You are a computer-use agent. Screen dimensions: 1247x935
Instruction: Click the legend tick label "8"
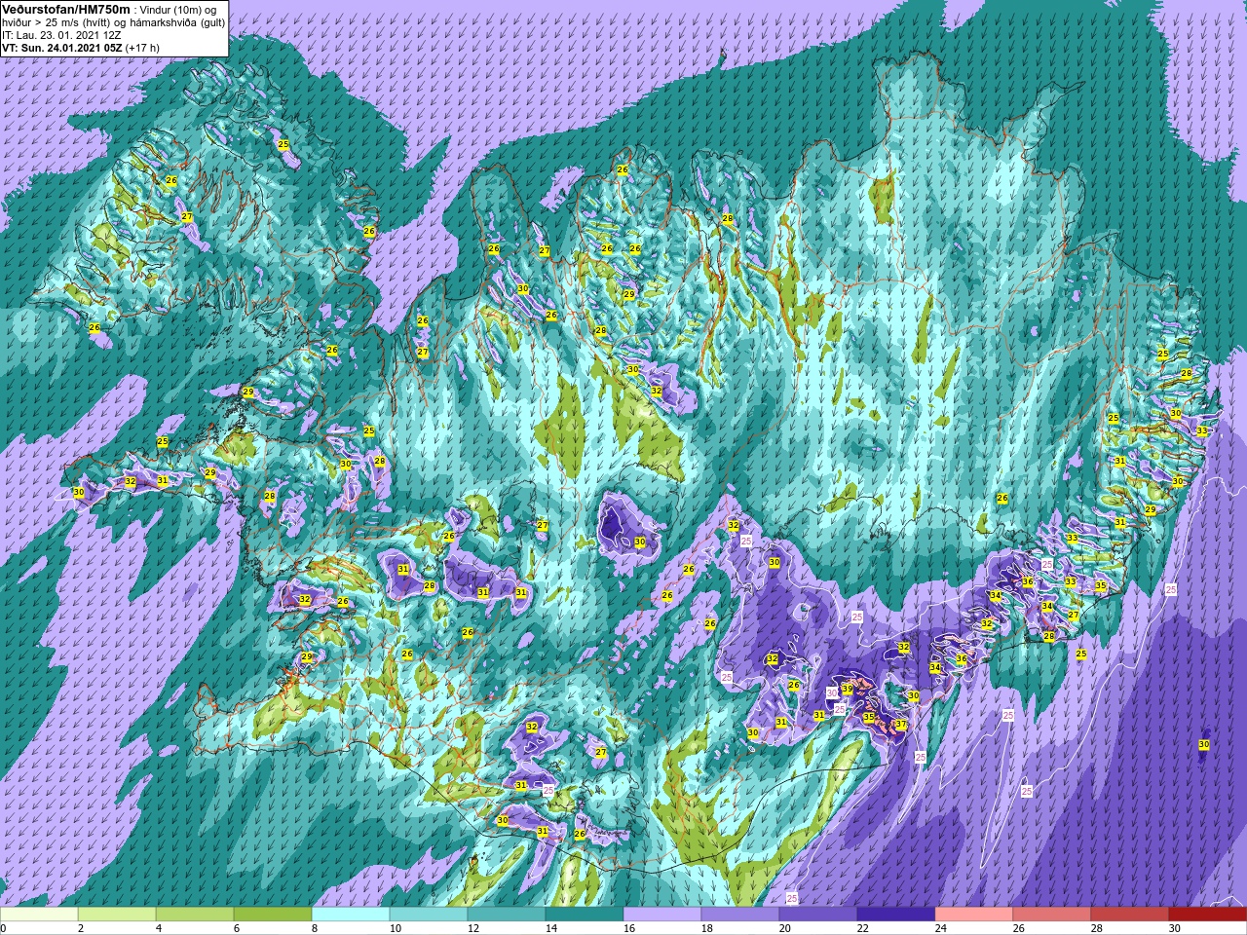(x=315, y=928)
